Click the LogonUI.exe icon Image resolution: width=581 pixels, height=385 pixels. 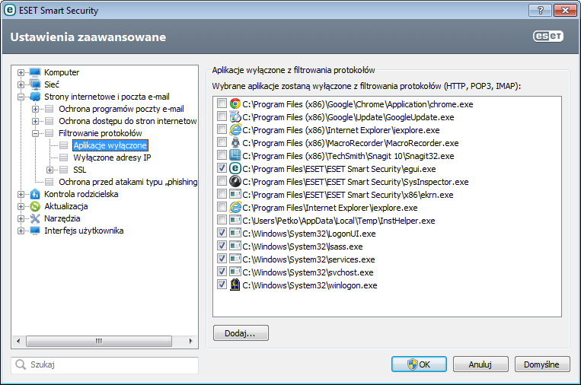pos(235,234)
